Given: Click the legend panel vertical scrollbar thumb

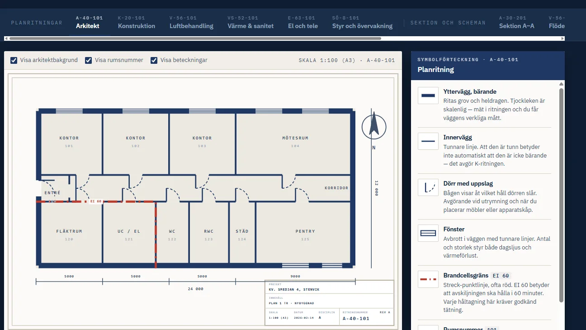Looking at the screenshot, I should pos(562,195).
